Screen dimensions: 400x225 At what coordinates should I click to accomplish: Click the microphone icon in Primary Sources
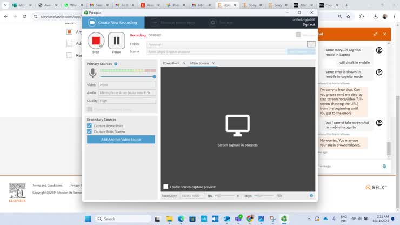[93, 73]
